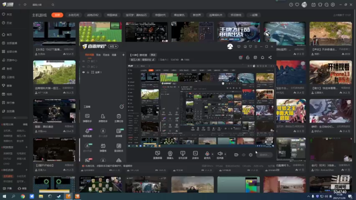Add 手机投屏 phone mirroring source

click(182, 155)
